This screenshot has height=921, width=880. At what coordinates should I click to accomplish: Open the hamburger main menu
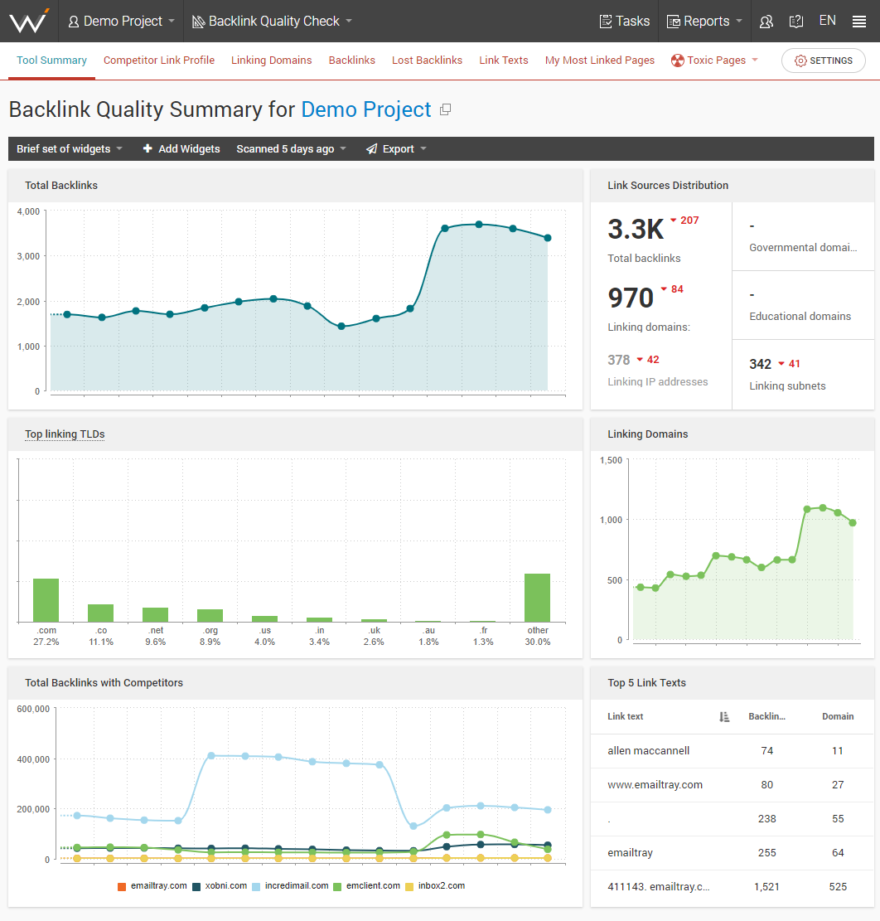858,22
